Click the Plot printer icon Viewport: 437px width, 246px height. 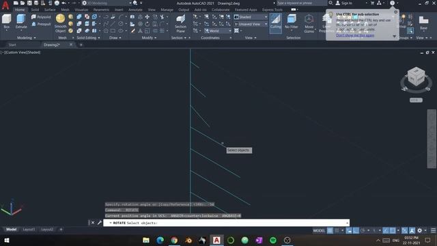[x=57, y=3]
